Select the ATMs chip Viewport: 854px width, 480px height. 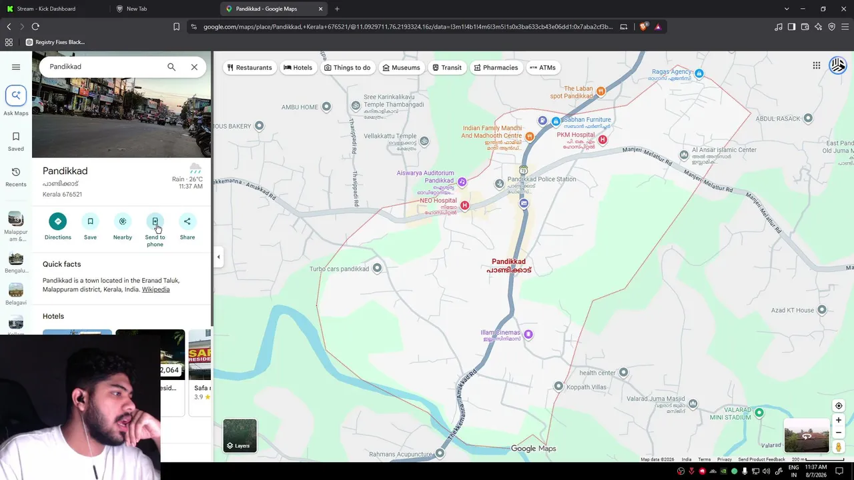[x=542, y=67]
